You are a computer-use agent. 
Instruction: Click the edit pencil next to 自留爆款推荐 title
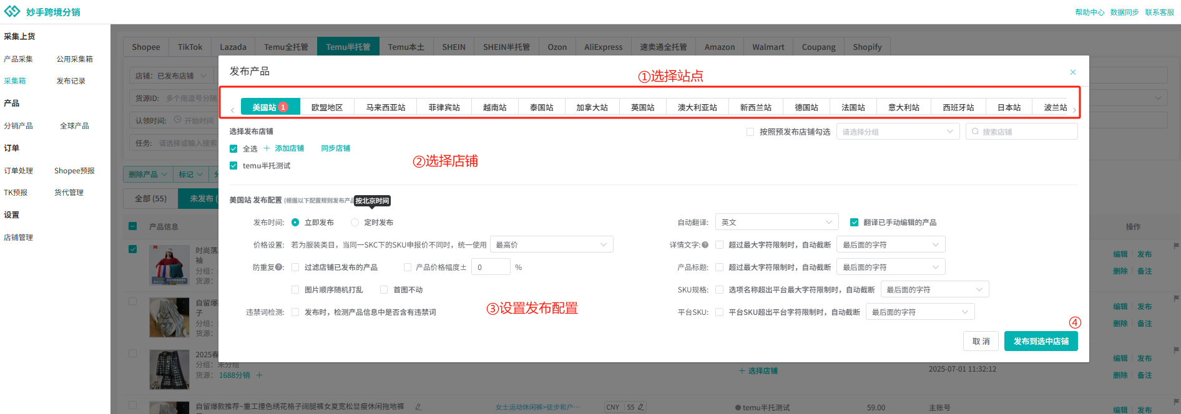pyautogui.click(x=418, y=407)
